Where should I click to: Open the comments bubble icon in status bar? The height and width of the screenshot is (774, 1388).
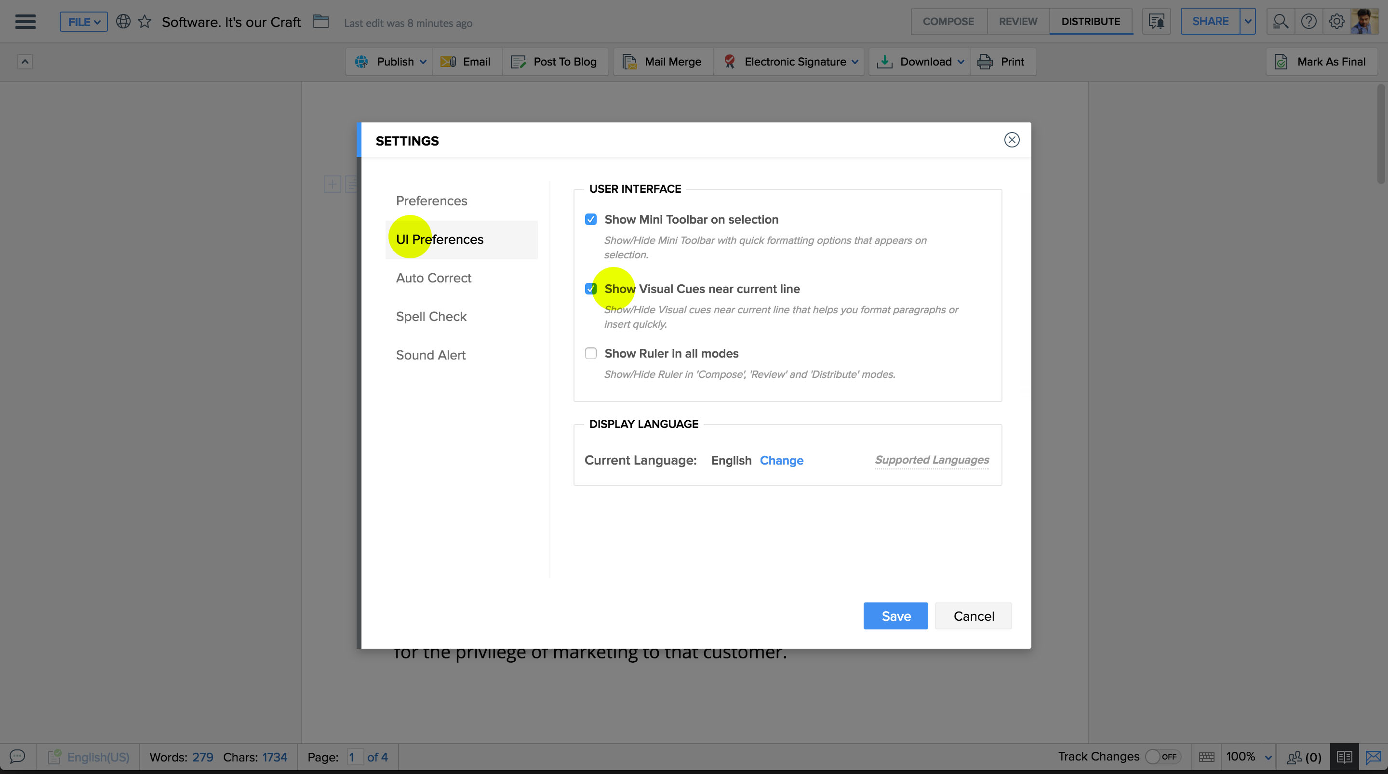click(x=17, y=757)
